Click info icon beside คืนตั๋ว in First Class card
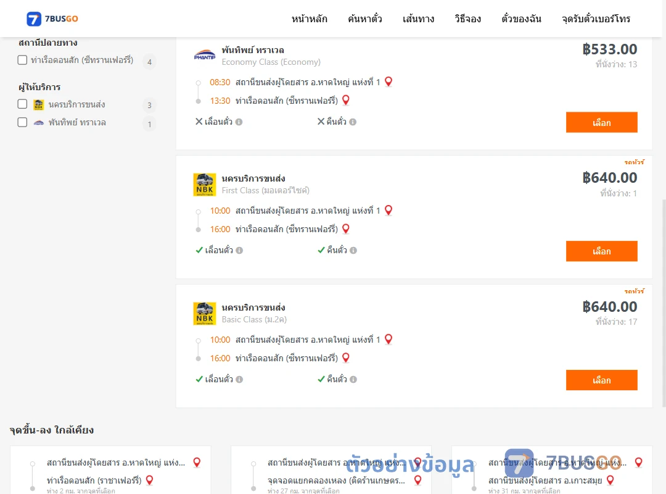The image size is (666, 494). click(353, 251)
